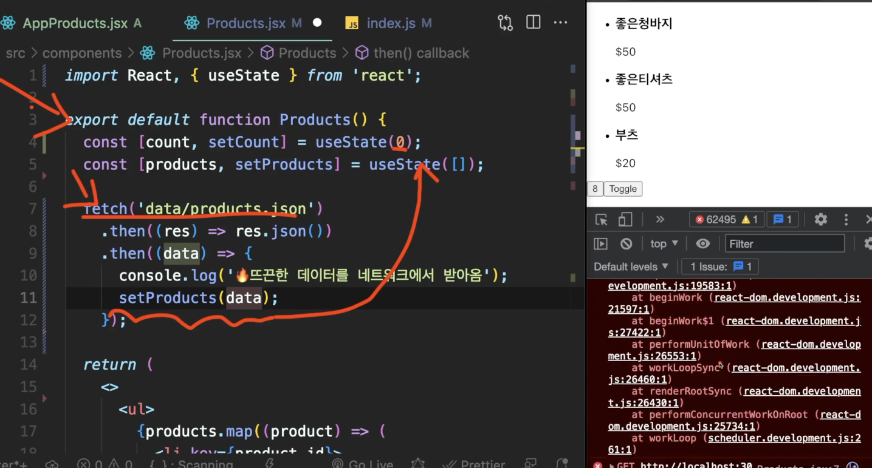Open the DevTools three-dot customize menu
Image resolution: width=872 pixels, height=468 pixels.
point(846,220)
